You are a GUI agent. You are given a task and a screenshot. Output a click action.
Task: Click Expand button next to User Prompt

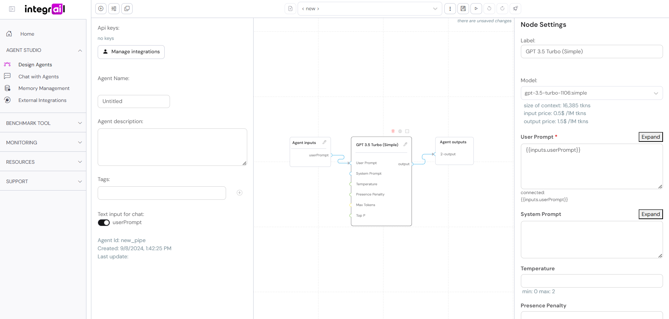[650, 137]
